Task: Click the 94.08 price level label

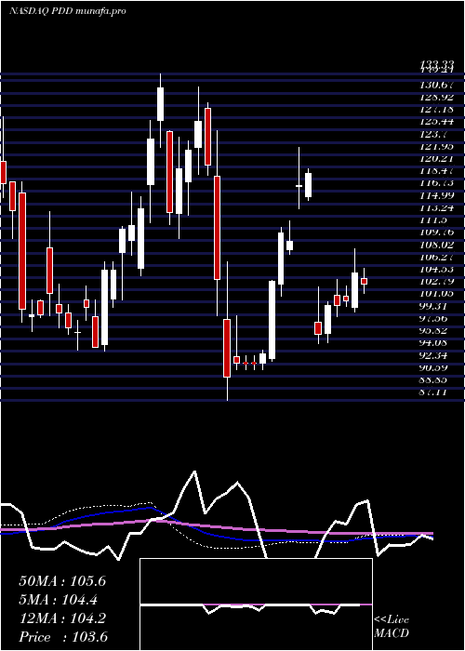Action: tap(434, 342)
